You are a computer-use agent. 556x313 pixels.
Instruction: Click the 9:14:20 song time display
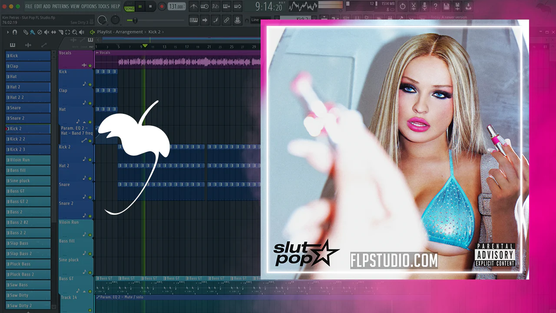pyautogui.click(x=268, y=7)
